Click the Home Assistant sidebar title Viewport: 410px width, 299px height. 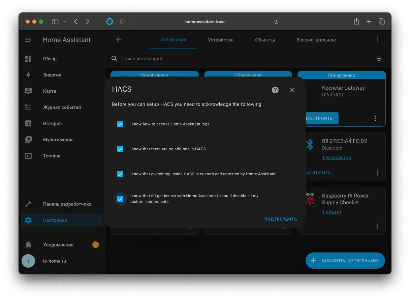click(x=67, y=40)
